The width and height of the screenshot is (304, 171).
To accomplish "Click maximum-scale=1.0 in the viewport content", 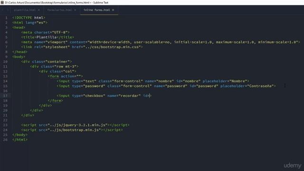I will click(x=235, y=42).
